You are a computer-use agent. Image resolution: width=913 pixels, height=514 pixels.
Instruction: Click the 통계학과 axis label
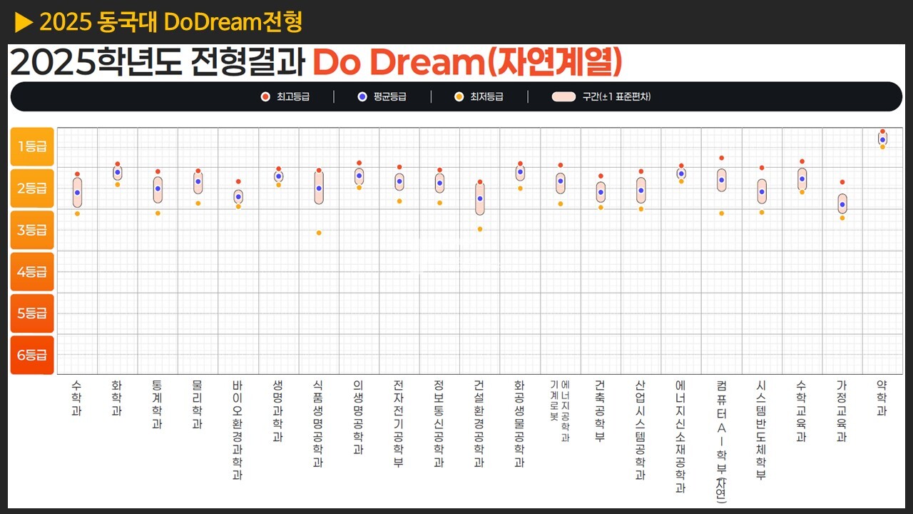tap(157, 404)
